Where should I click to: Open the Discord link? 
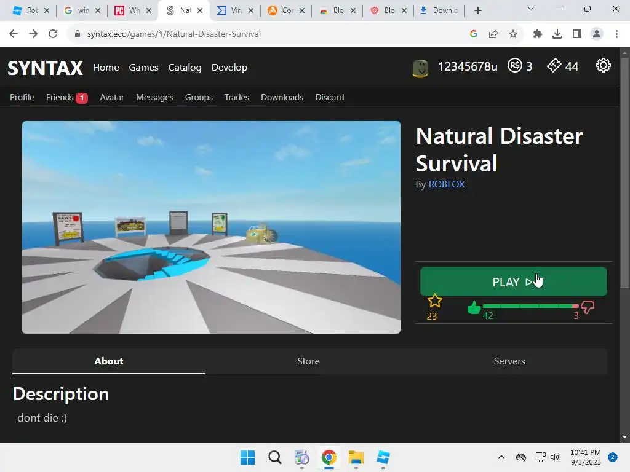click(x=330, y=98)
